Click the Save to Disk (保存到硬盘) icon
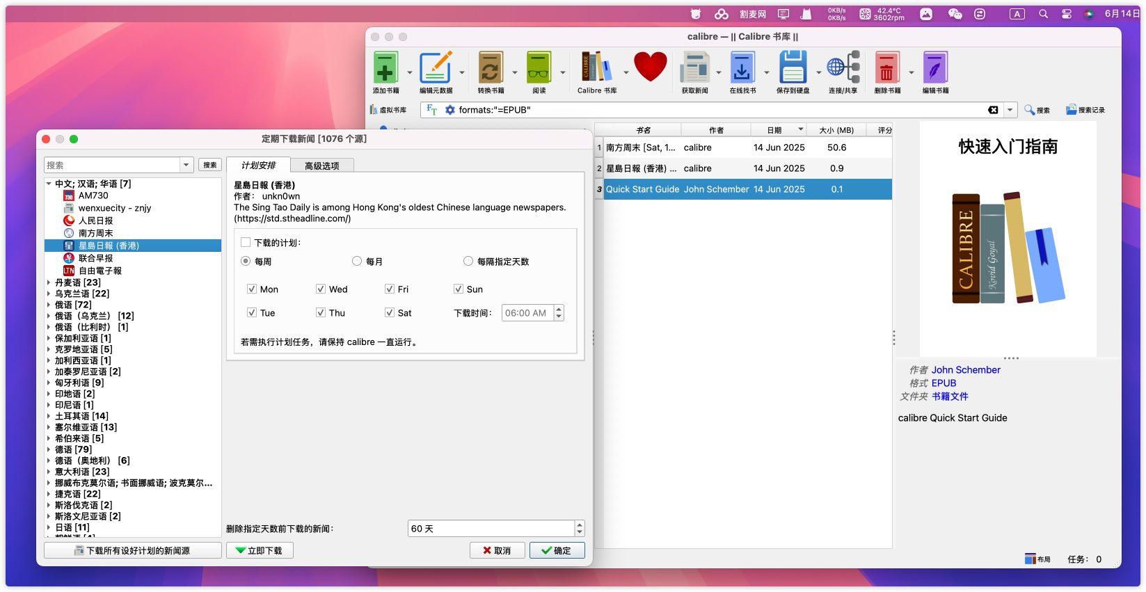The height and width of the screenshot is (592, 1146). (793, 68)
